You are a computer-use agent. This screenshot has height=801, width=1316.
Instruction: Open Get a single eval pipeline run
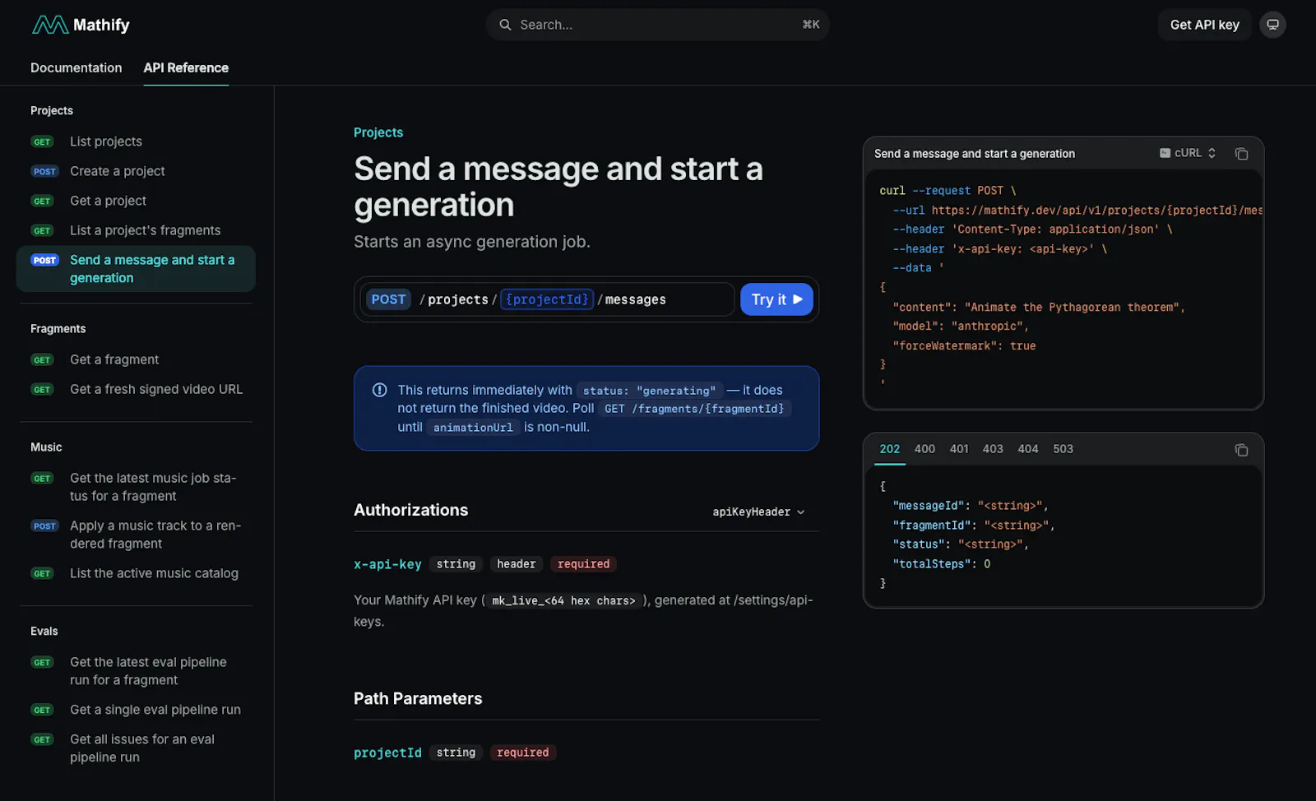click(x=136, y=710)
